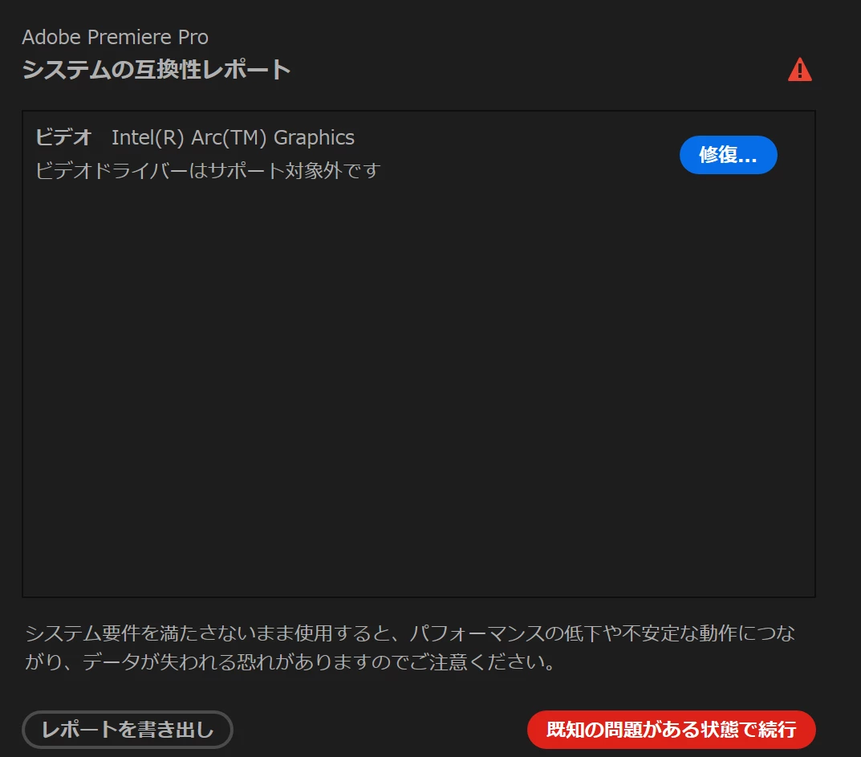Click the Adobe Premiere Pro title text
Image resolution: width=861 pixels, height=757 pixels.
(116, 38)
